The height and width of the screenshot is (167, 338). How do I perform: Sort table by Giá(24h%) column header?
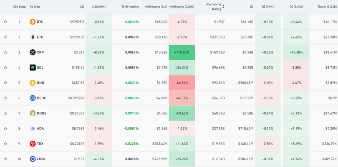click(98, 7)
